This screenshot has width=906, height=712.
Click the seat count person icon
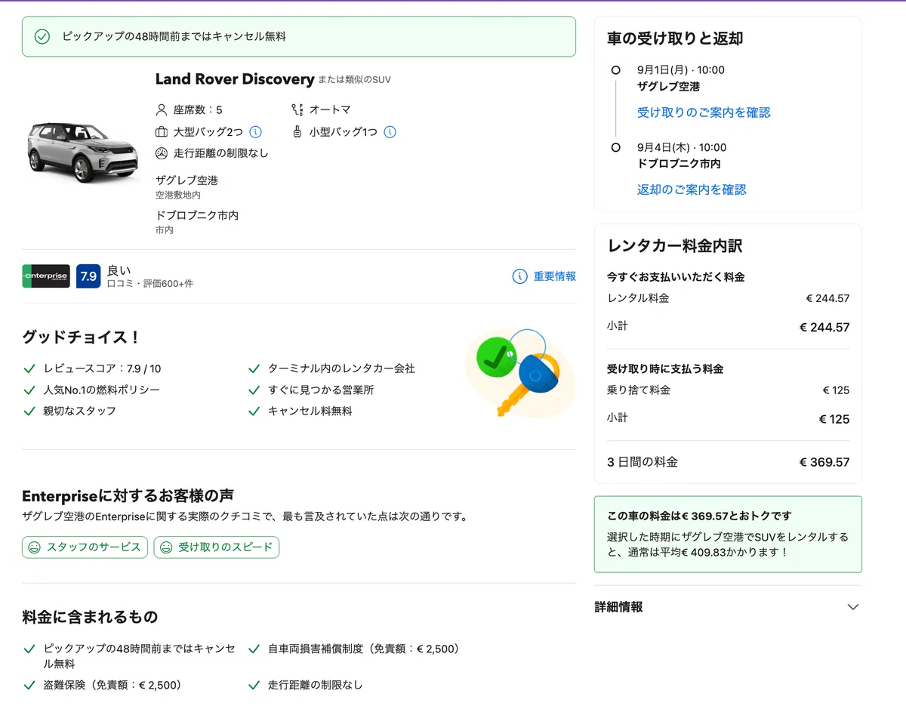click(x=162, y=109)
